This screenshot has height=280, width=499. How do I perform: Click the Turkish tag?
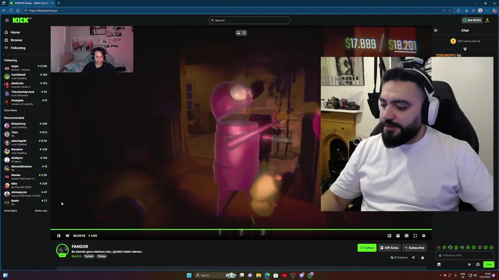click(89, 256)
